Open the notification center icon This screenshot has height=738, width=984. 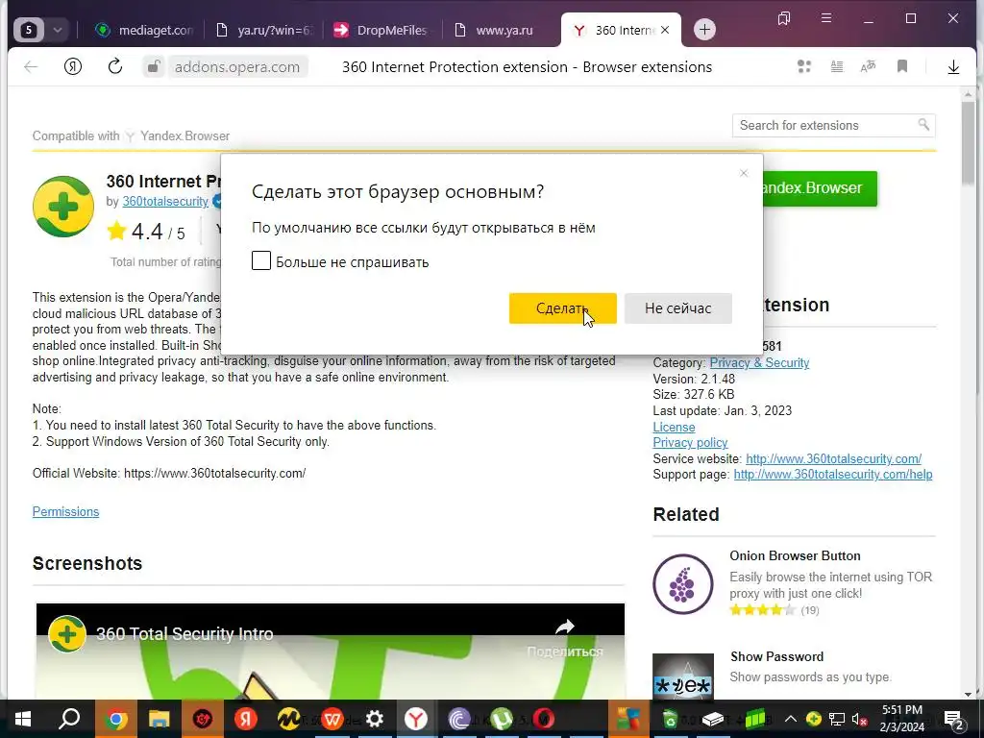(x=954, y=719)
